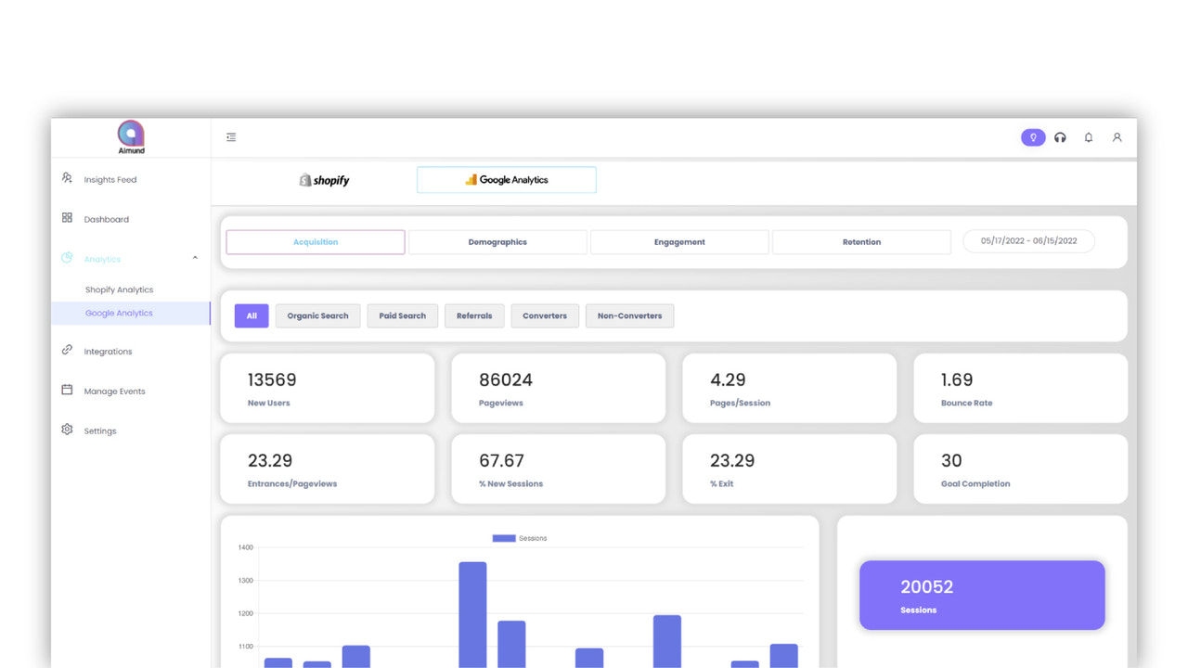This screenshot has height=668, width=1188.
Task: Switch to the Demographics tab
Action: tap(497, 241)
